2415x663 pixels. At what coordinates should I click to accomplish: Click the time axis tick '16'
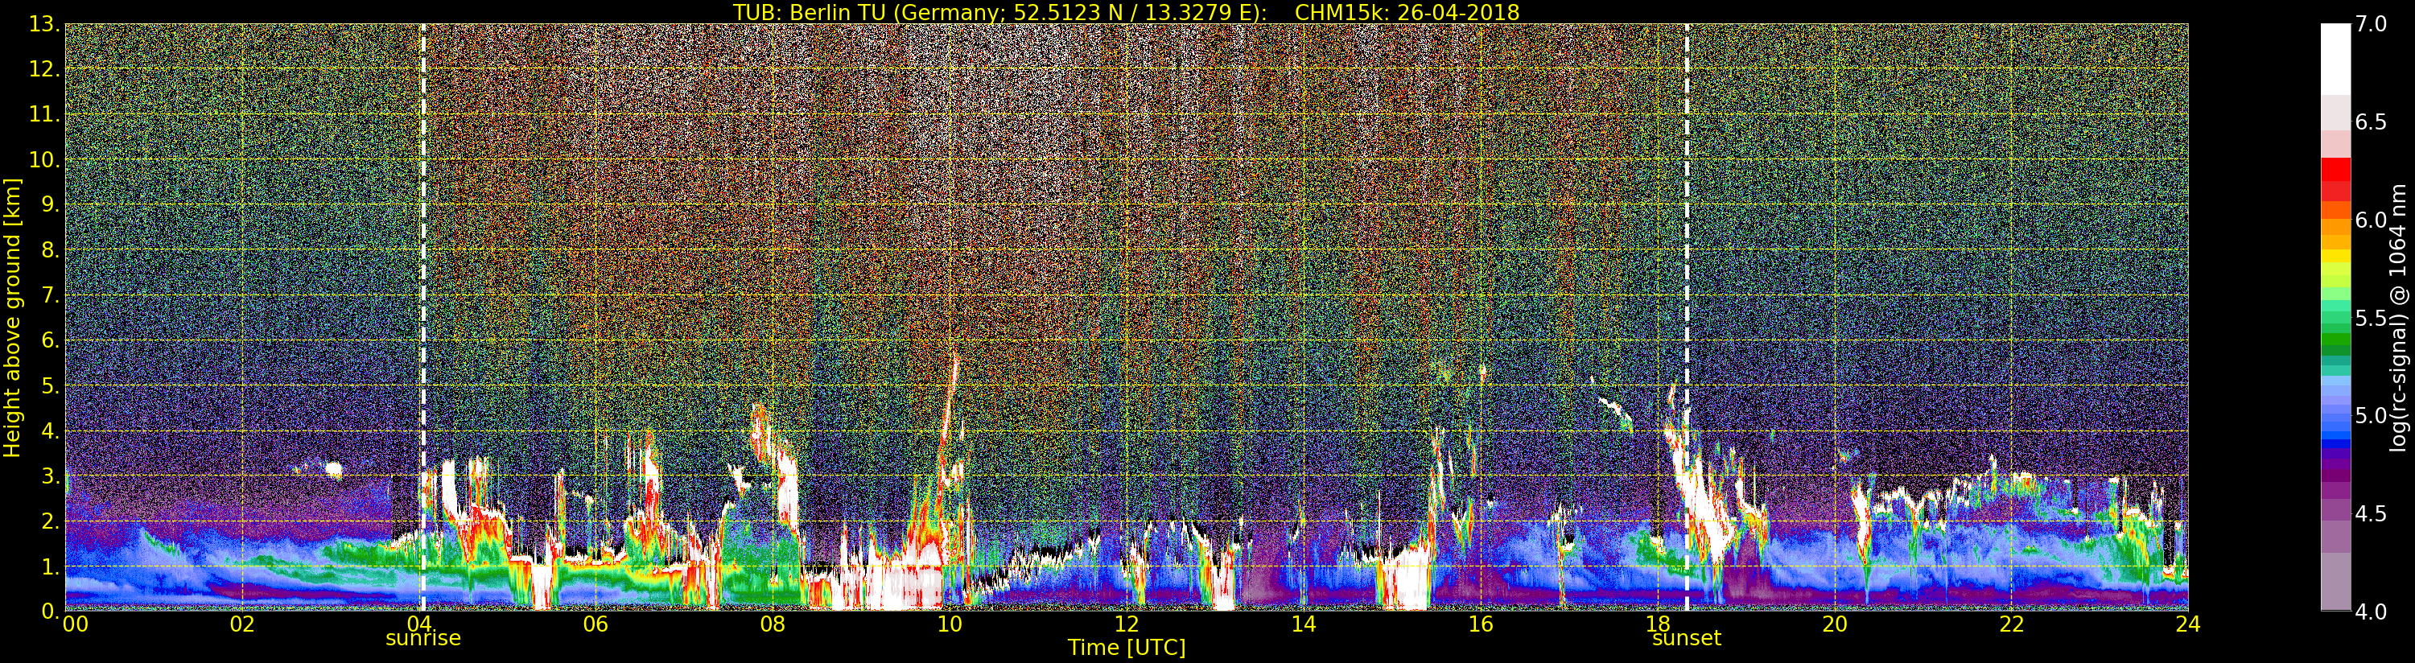coord(1481,624)
